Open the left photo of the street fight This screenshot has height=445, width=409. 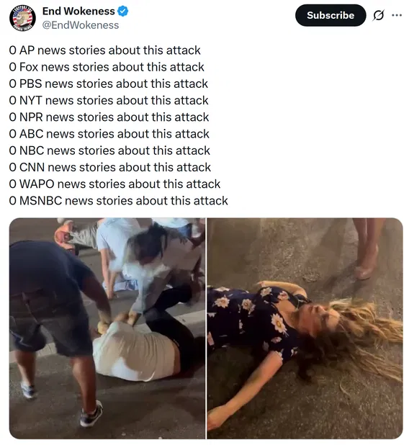coord(107,328)
